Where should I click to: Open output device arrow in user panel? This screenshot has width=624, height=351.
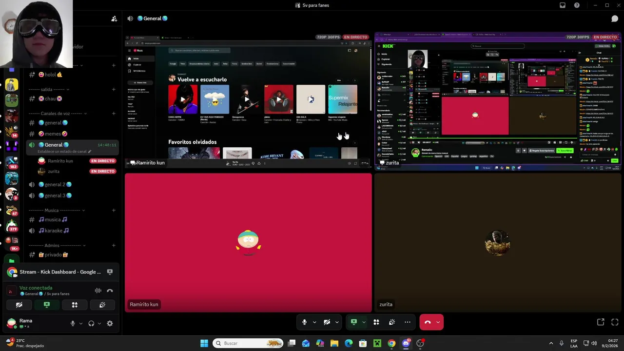click(99, 323)
